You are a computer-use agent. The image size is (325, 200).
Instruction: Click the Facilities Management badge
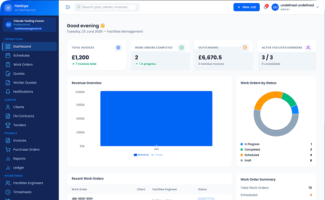[x=28, y=29]
